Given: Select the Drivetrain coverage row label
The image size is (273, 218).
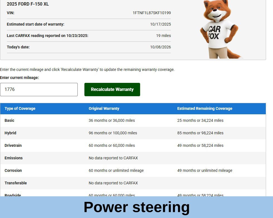Looking at the screenshot, I should click(13, 145).
